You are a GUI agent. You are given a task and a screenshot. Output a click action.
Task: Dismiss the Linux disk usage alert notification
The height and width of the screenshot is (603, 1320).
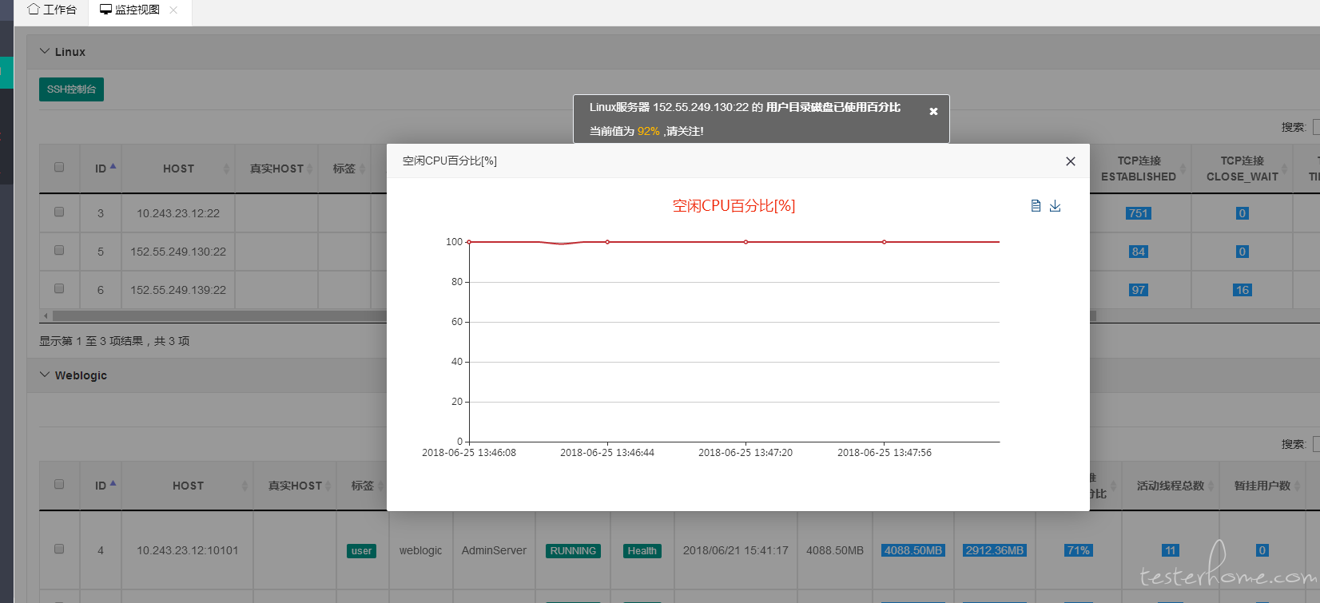[933, 112]
